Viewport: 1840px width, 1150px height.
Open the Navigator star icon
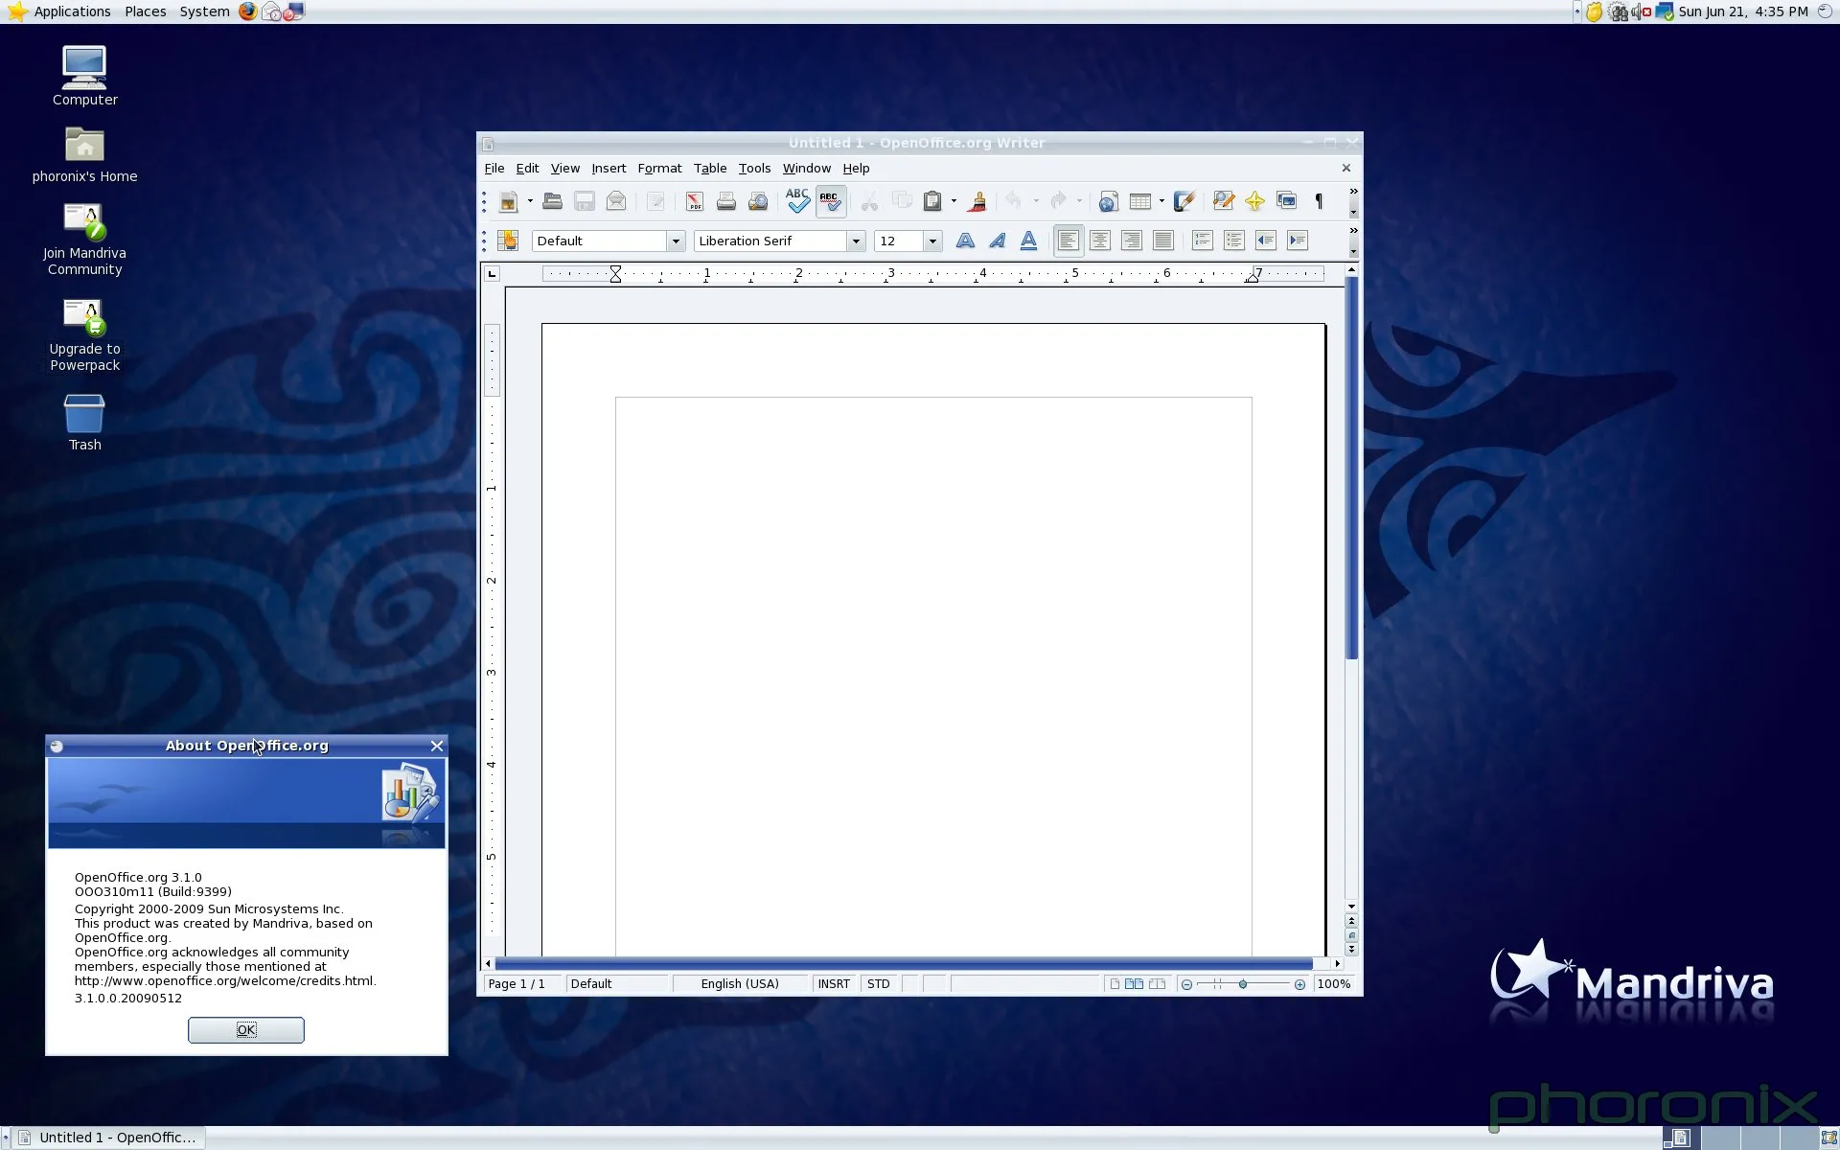point(1254,201)
